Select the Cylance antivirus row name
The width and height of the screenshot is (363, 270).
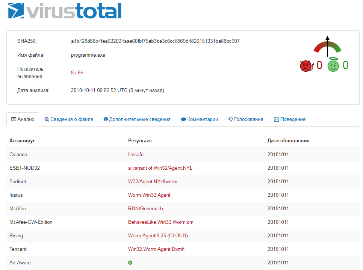[x=18, y=155]
